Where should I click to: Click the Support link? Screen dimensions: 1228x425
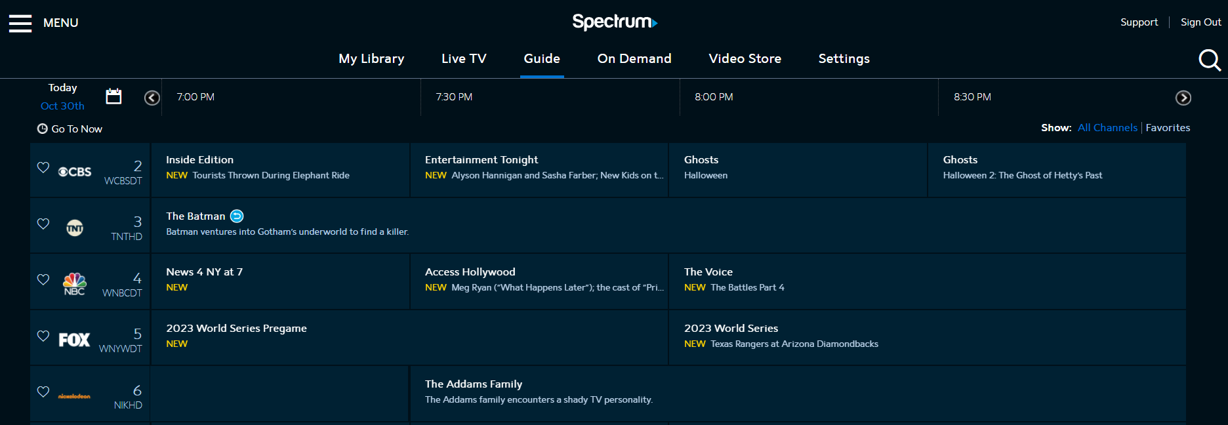click(x=1139, y=22)
